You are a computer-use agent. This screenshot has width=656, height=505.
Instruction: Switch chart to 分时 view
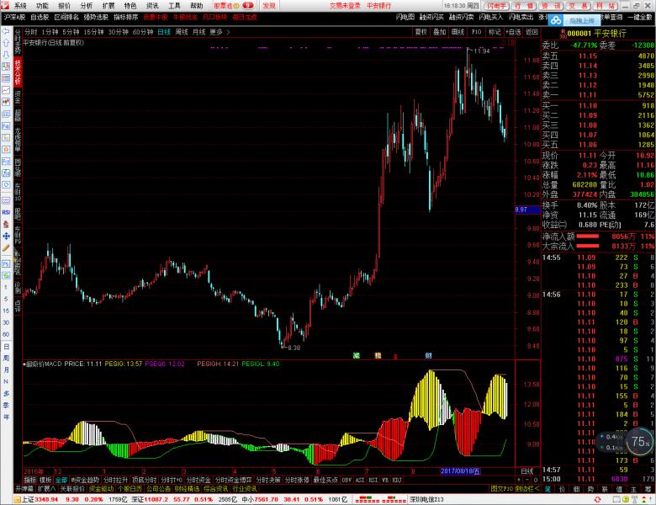[31, 32]
